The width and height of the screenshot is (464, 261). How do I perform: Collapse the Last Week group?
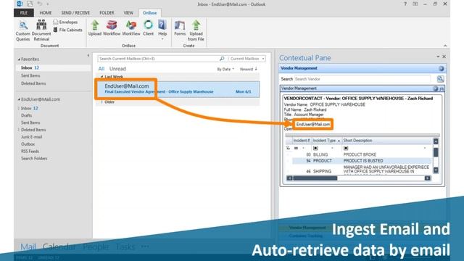[x=101, y=77]
